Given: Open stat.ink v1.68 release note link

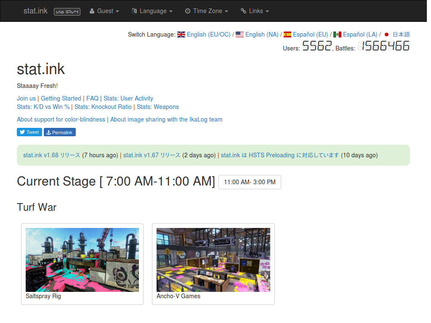Looking at the screenshot, I should (x=52, y=155).
